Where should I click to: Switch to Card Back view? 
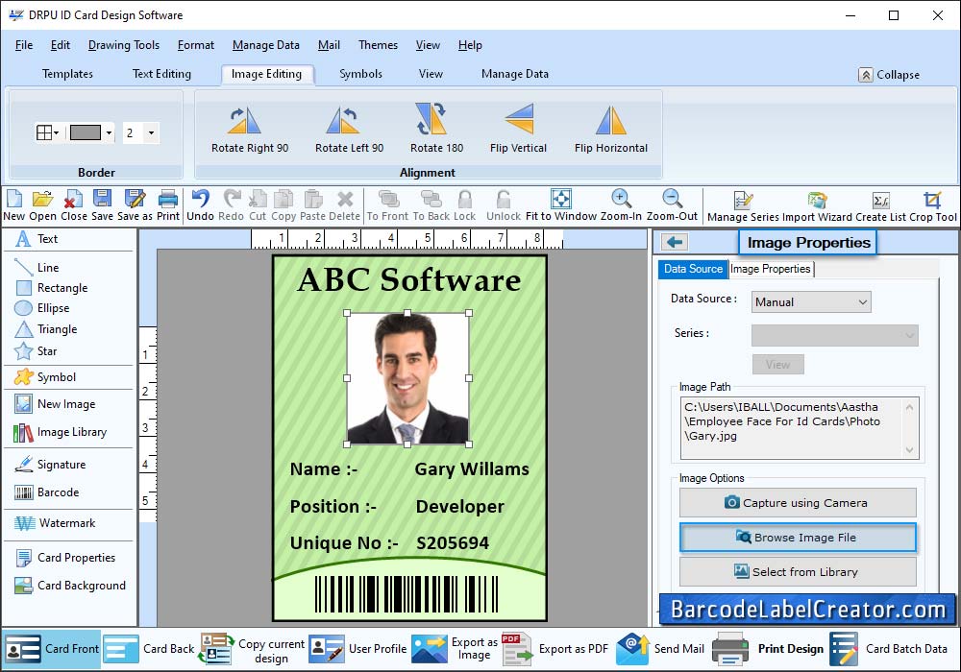click(x=149, y=649)
